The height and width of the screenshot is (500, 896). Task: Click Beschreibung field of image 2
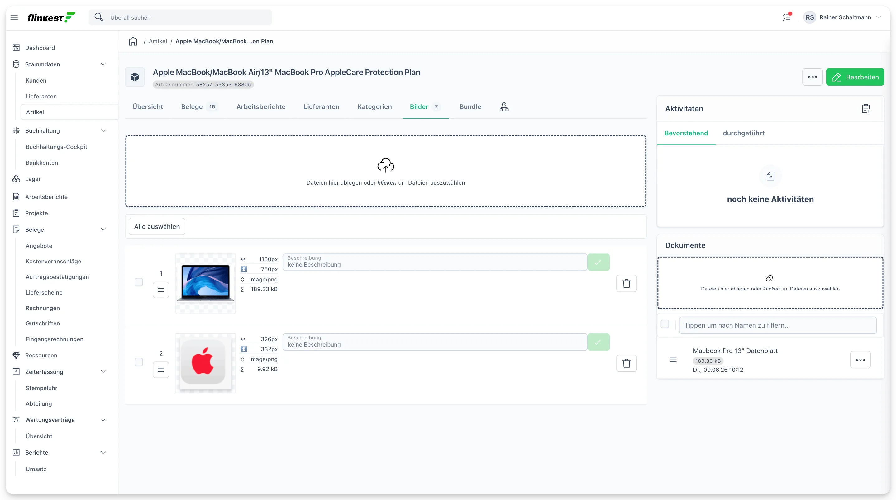435,342
